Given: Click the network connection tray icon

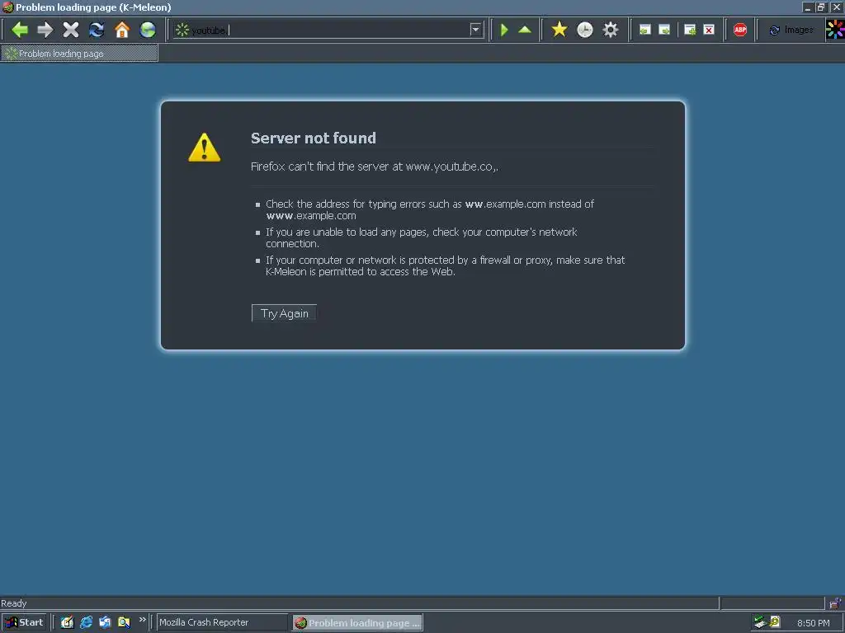Looking at the screenshot, I should click(x=760, y=621).
